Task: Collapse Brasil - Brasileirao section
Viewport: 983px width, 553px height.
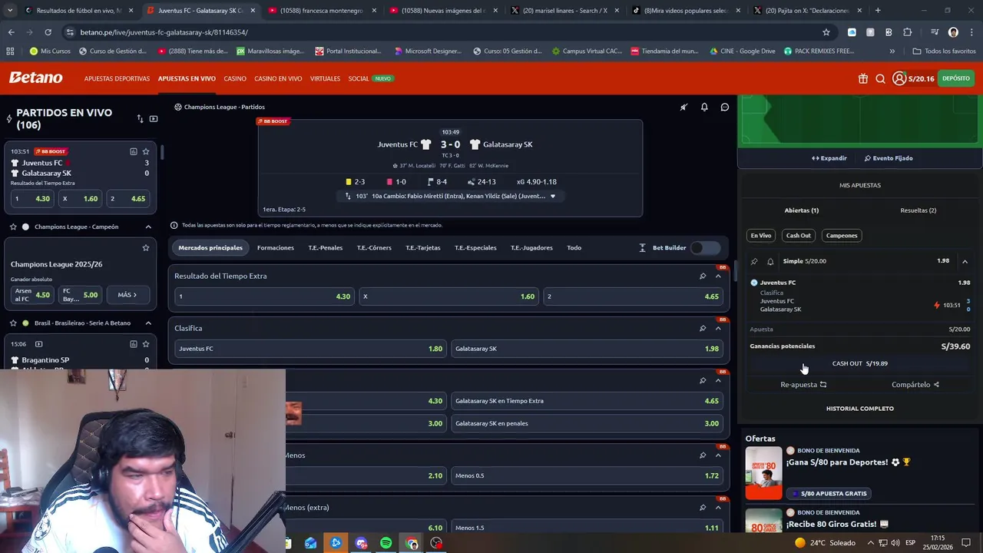Action: 148,323
